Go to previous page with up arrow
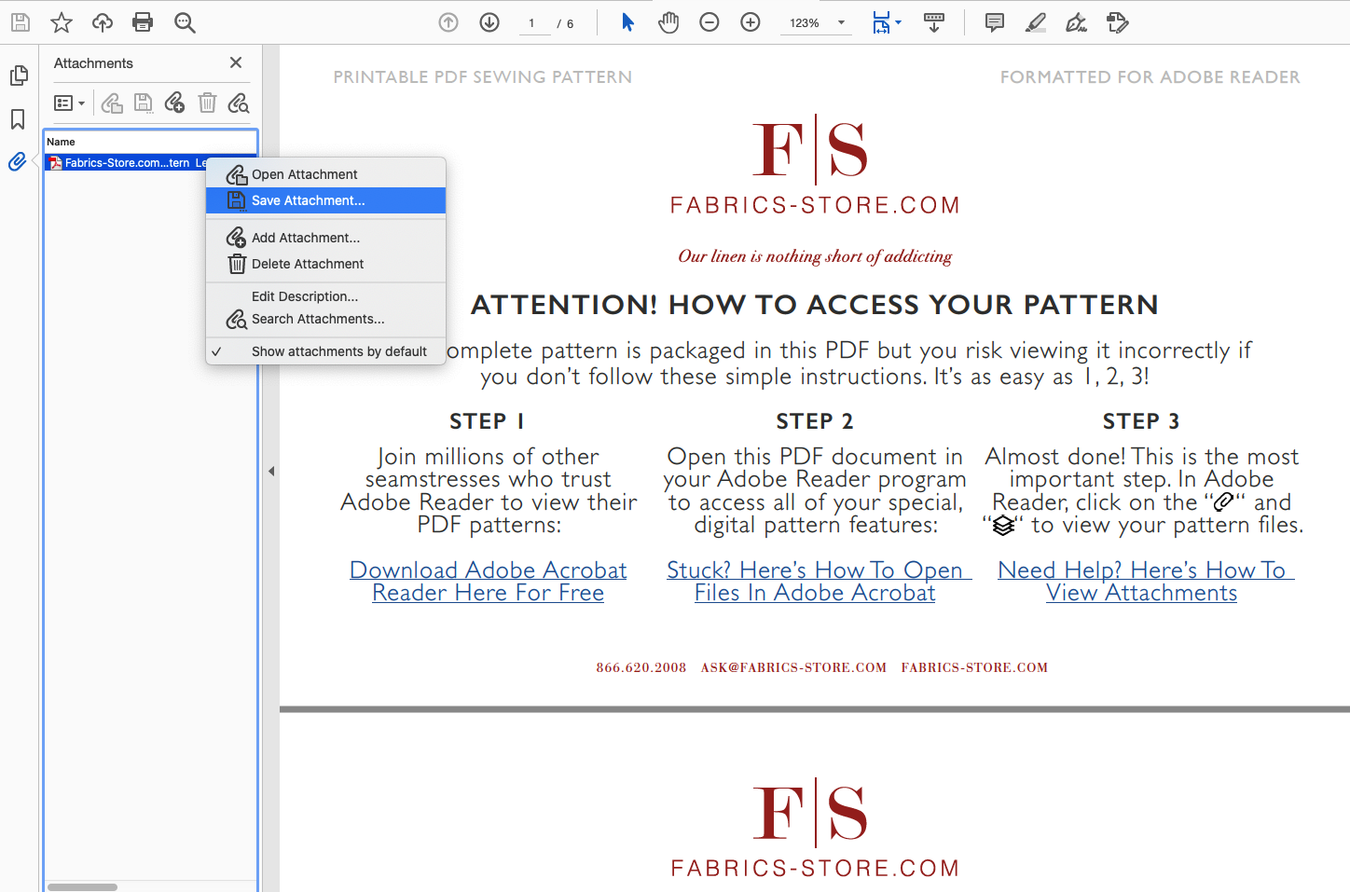This screenshot has width=1350, height=892. [448, 22]
